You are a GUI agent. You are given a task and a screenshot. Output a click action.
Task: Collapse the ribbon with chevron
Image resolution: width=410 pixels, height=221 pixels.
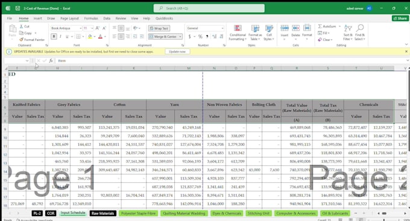[x=406, y=44]
